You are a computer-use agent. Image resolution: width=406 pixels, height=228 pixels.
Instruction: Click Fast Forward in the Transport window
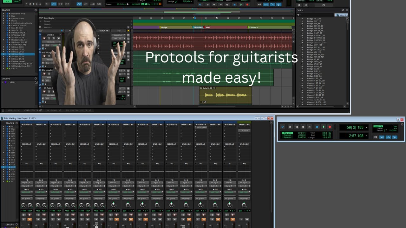pyautogui.click(x=303, y=127)
